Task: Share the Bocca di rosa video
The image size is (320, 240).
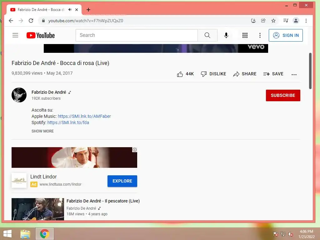Action: point(245,74)
